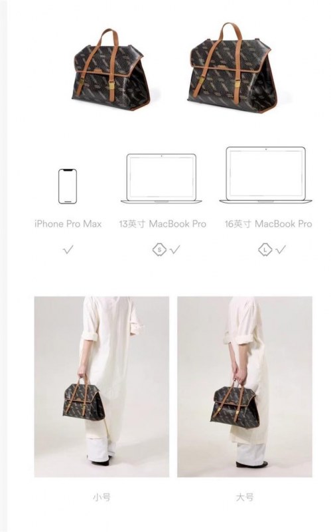Viewport: 331px width, 532px height.
Task: Click the checkmark beside the S badge
Action: pyautogui.click(x=175, y=250)
